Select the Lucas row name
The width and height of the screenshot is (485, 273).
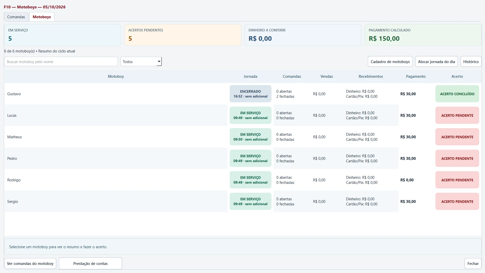tap(12, 115)
